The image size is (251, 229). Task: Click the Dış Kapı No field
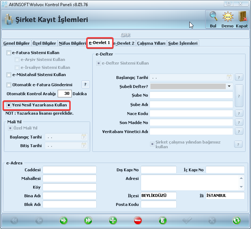click(159, 169)
